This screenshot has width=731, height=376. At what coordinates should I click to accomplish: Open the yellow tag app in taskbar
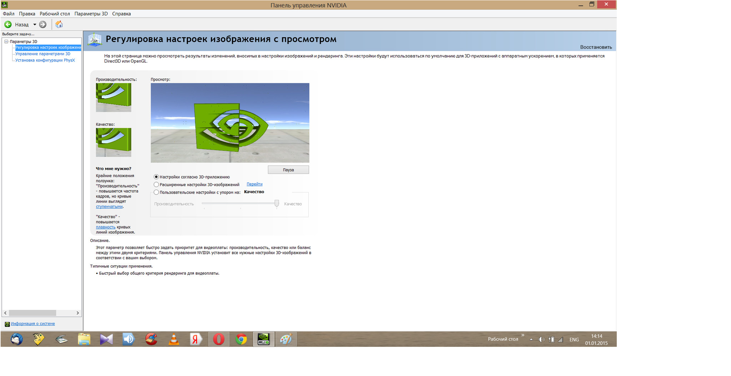(39, 339)
